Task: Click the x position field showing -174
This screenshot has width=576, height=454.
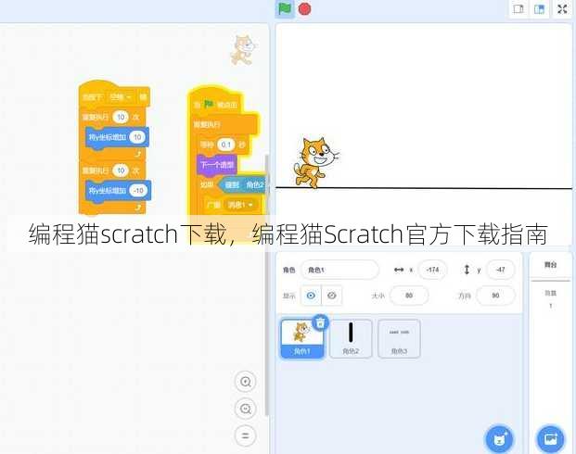Action: click(432, 270)
